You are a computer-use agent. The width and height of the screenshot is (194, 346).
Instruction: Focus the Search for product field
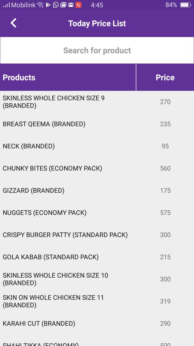(x=97, y=50)
